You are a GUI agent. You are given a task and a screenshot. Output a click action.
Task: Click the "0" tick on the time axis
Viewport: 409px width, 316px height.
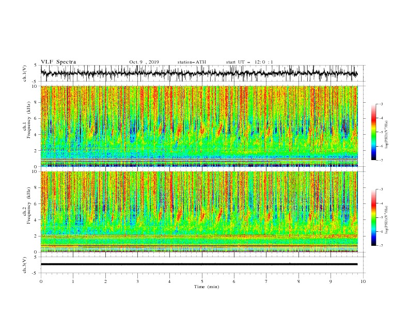41,281
